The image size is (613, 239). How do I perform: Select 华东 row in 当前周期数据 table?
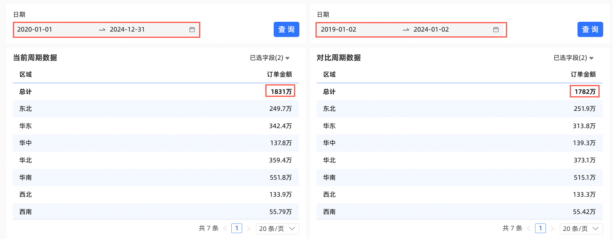tap(156, 126)
